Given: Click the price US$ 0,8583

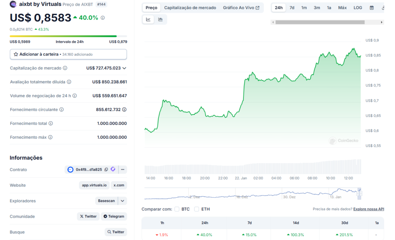Looking at the screenshot, I should (40, 18).
